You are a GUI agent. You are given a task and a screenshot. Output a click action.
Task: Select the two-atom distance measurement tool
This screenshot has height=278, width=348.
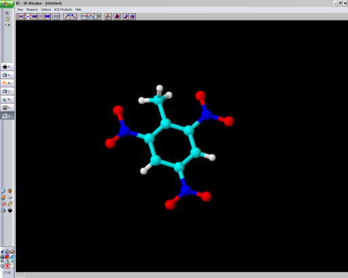click(x=84, y=16)
